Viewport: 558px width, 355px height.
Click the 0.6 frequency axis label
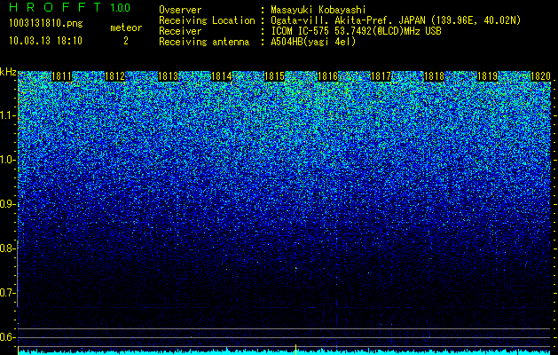pyautogui.click(x=8, y=337)
